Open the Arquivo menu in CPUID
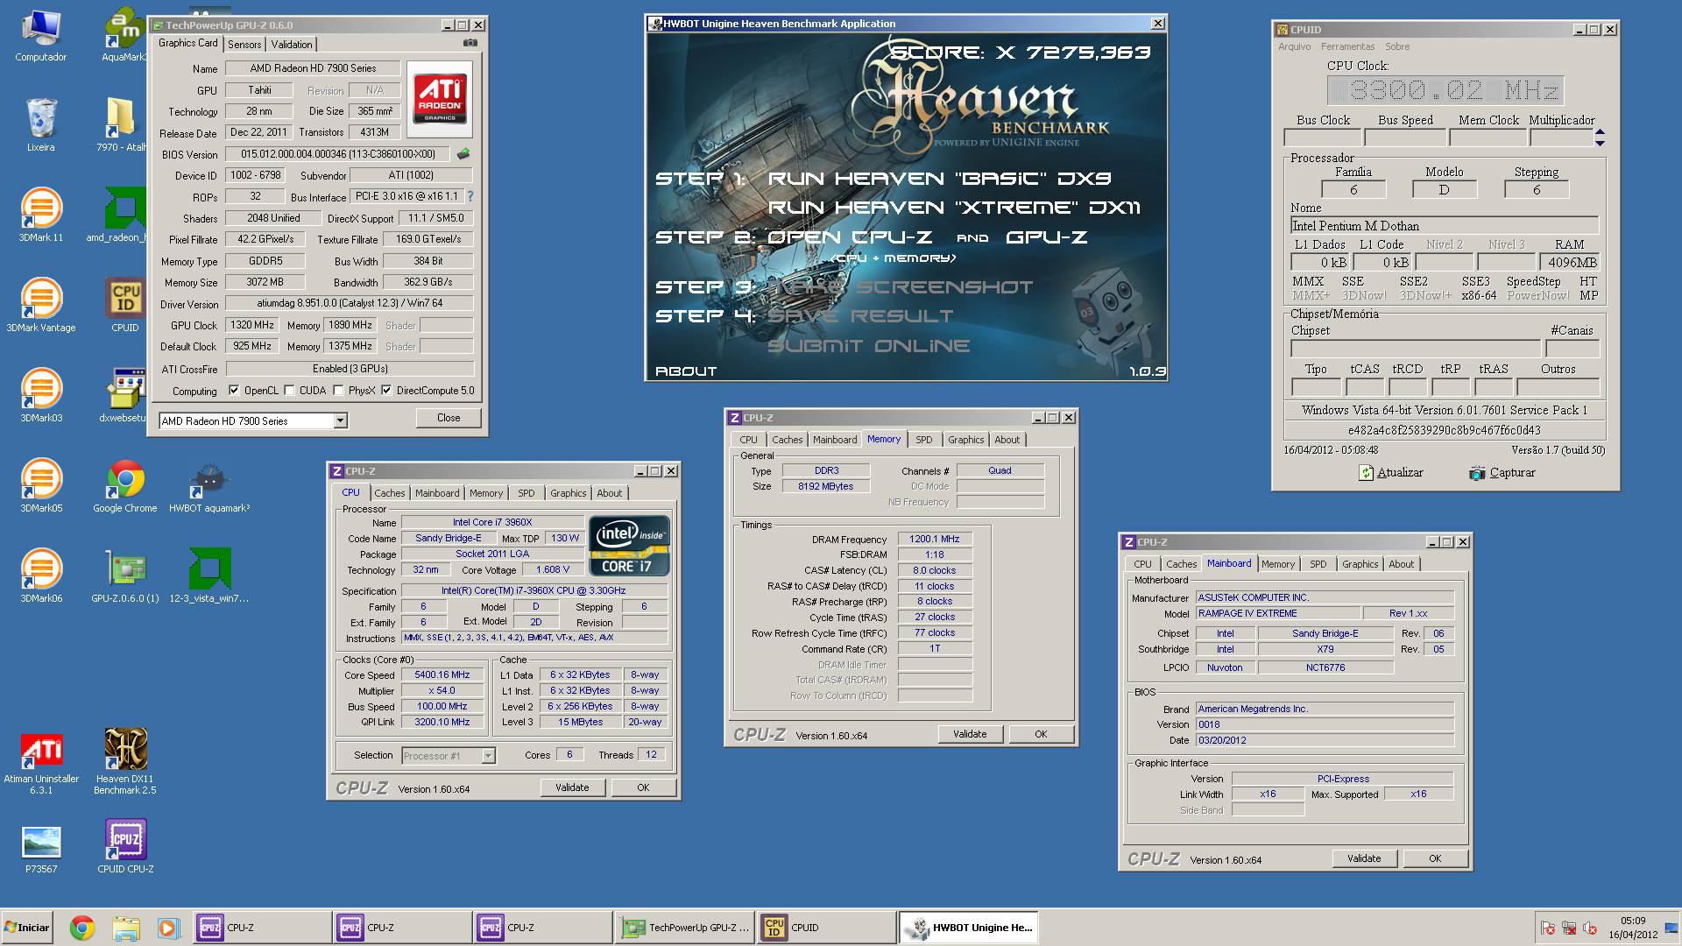The height and width of the screenshot is (946, 1682). point(1294,46)
